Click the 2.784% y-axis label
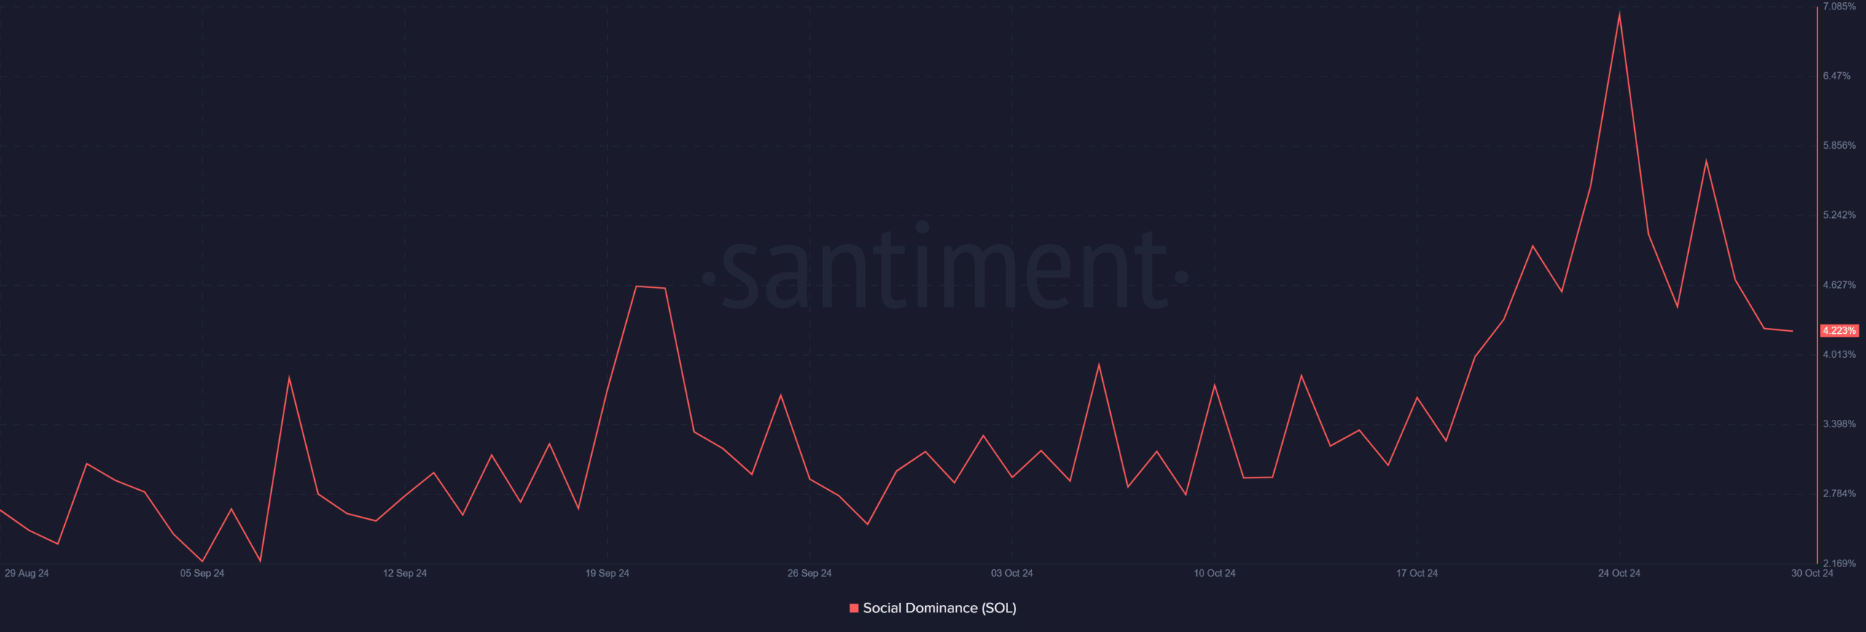Image resolution: width=1866 pixels, height=632 pixels. 1839,493
